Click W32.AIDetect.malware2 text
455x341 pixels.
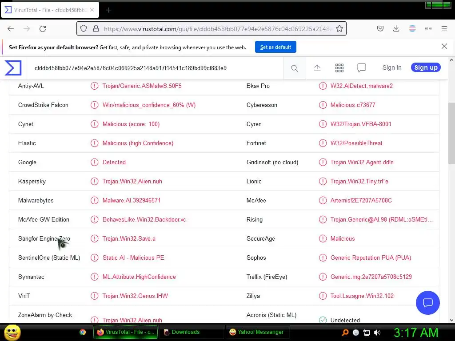(361, 86)
